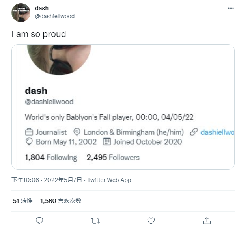Click the retweet arrows icon
The height and width of the screenshot is (225, 239).
point(95,221)
